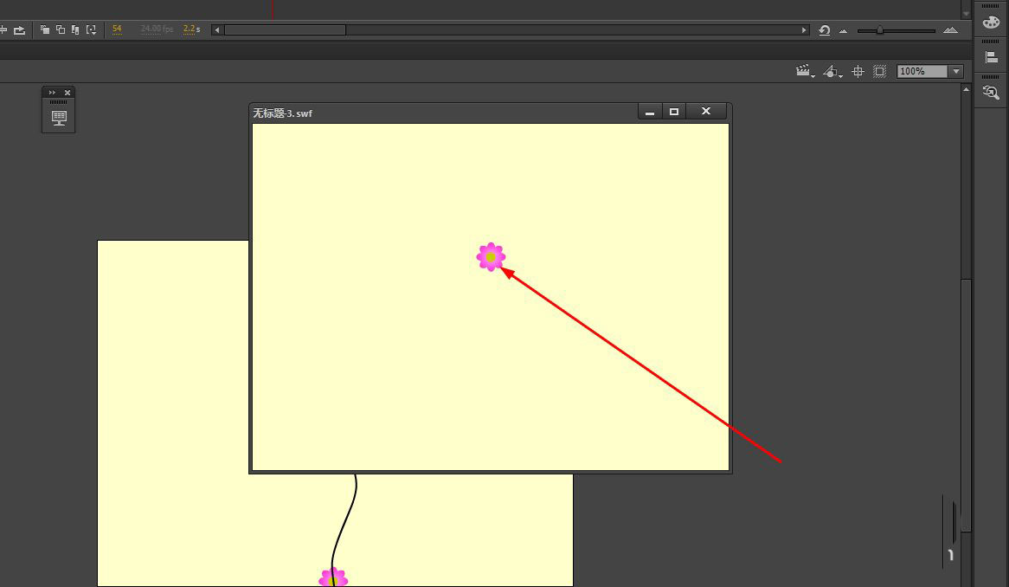
Task: Click the pink flower in the SWF preview
Action: [491, 257]
